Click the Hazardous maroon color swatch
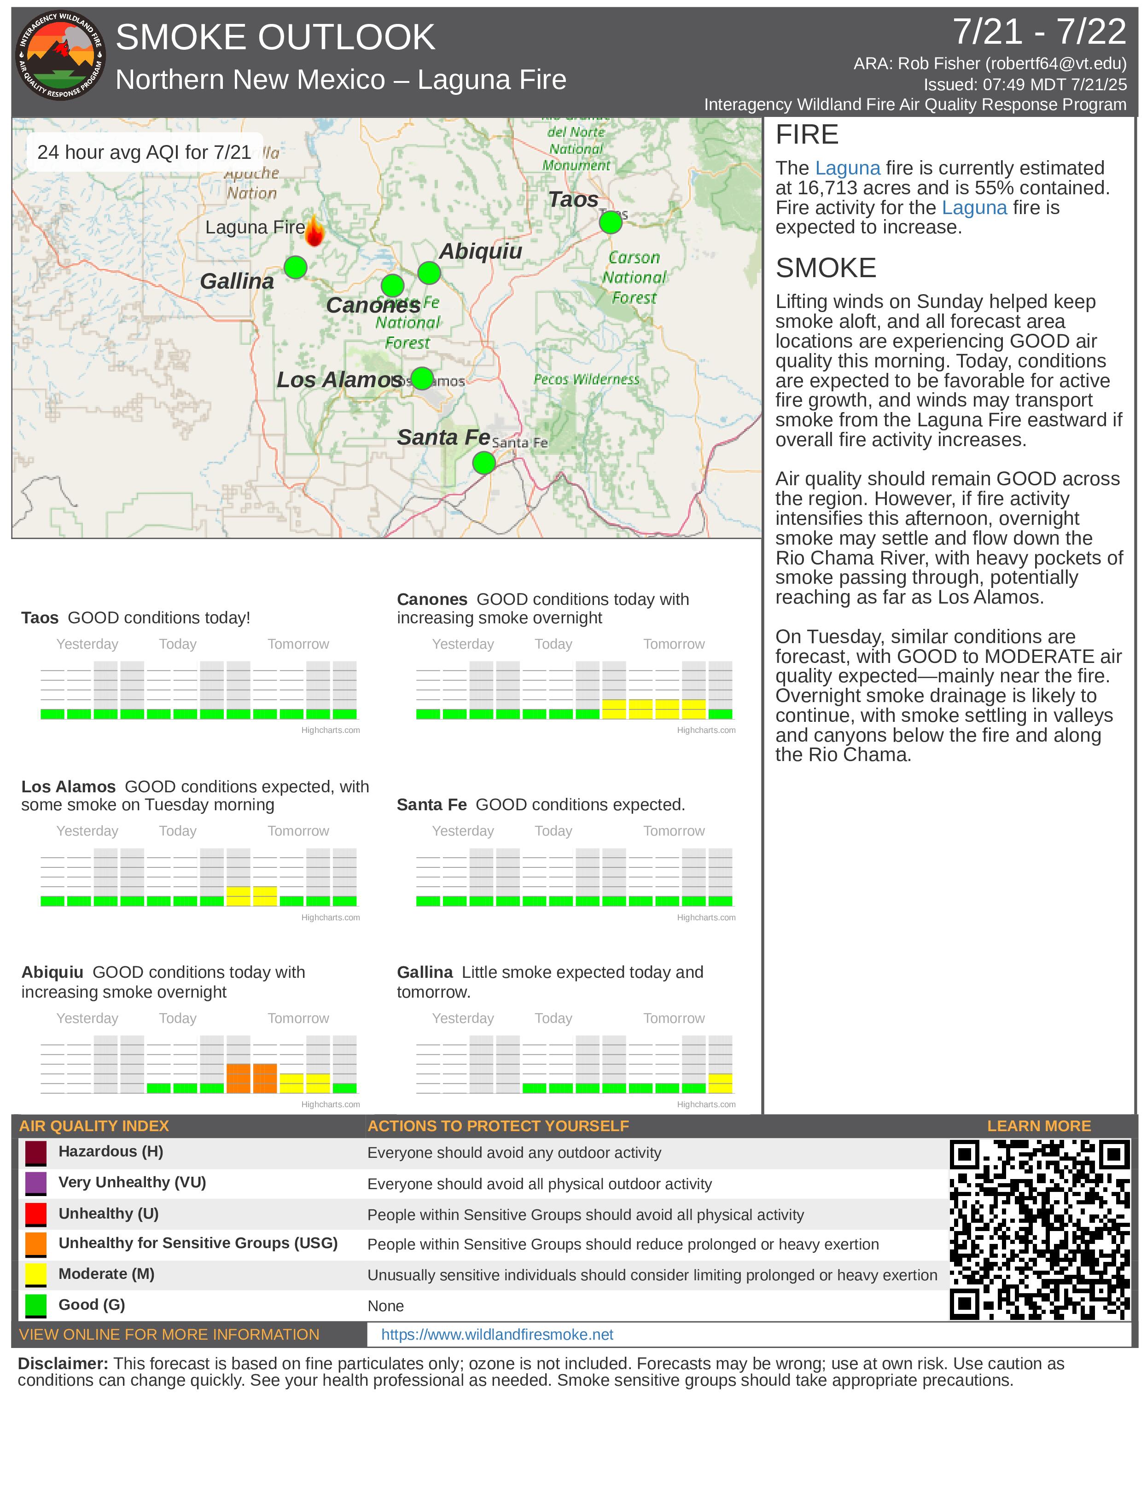Image resolution: width=1147 pixels, height=1493 pixels. 35,1152
